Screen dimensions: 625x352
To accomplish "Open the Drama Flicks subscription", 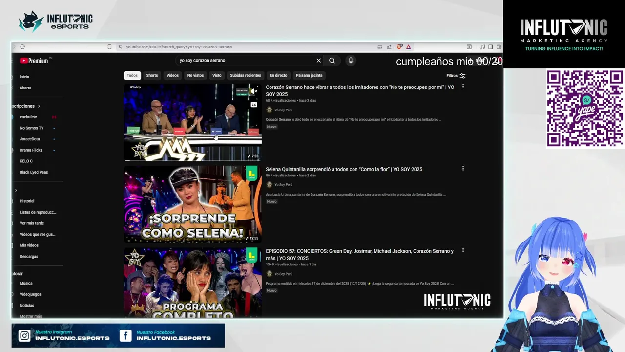I will [x=31, y=150].
